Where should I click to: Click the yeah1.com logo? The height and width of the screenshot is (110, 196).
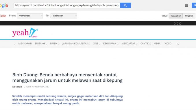pyautogui.click(x=25, y=33)
